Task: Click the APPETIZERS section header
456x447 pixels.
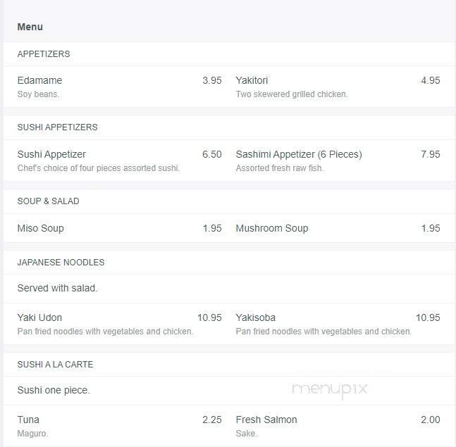Action: pos(44,54)
